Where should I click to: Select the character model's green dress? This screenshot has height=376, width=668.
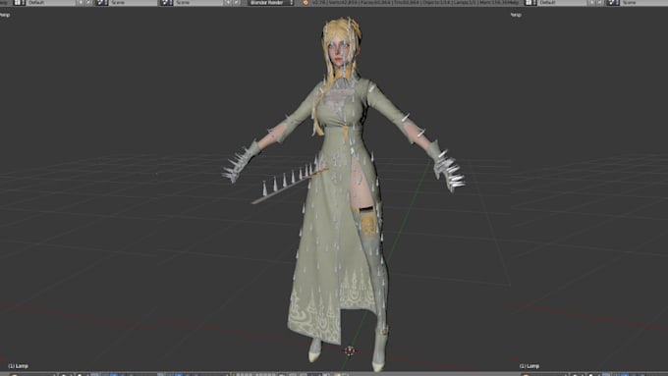point(337,213)
